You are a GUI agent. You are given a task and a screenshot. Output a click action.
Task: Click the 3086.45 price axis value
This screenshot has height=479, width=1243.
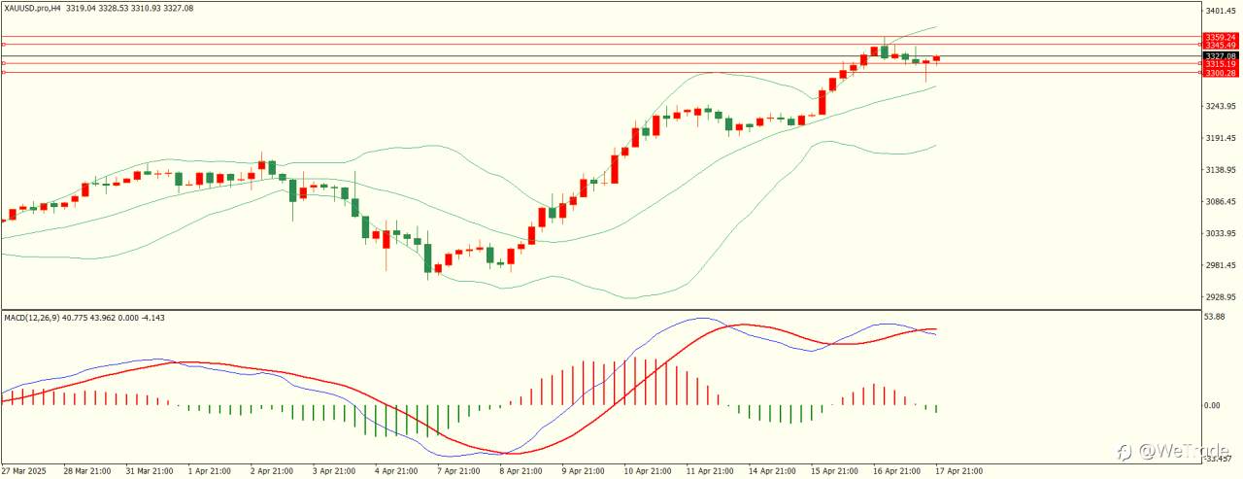[x=1220, y=202]
